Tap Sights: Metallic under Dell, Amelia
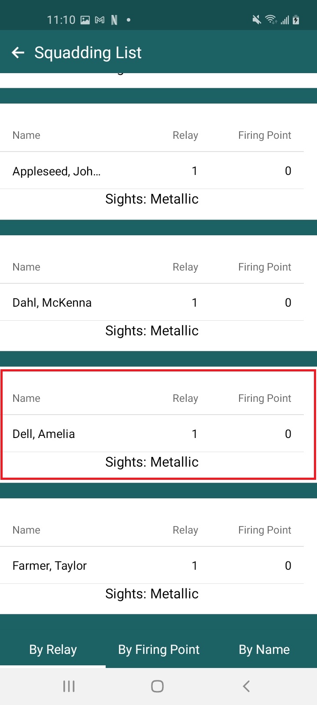 (x=151, y=462)
